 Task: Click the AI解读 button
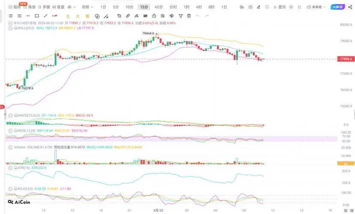(x=337, y=7)
